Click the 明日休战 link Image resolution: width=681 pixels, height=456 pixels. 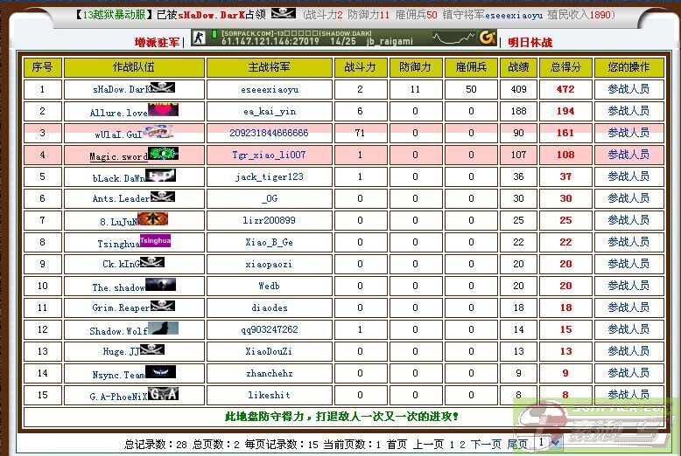coord(530,42)
